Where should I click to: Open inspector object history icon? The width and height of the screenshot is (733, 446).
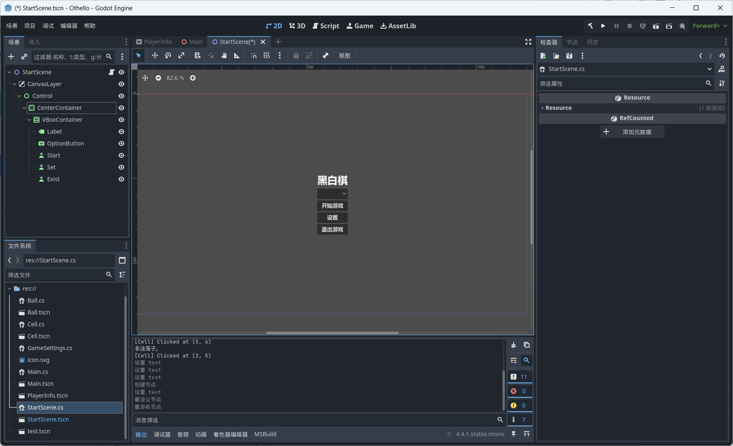pyautogui.click(x=722, y=56)
